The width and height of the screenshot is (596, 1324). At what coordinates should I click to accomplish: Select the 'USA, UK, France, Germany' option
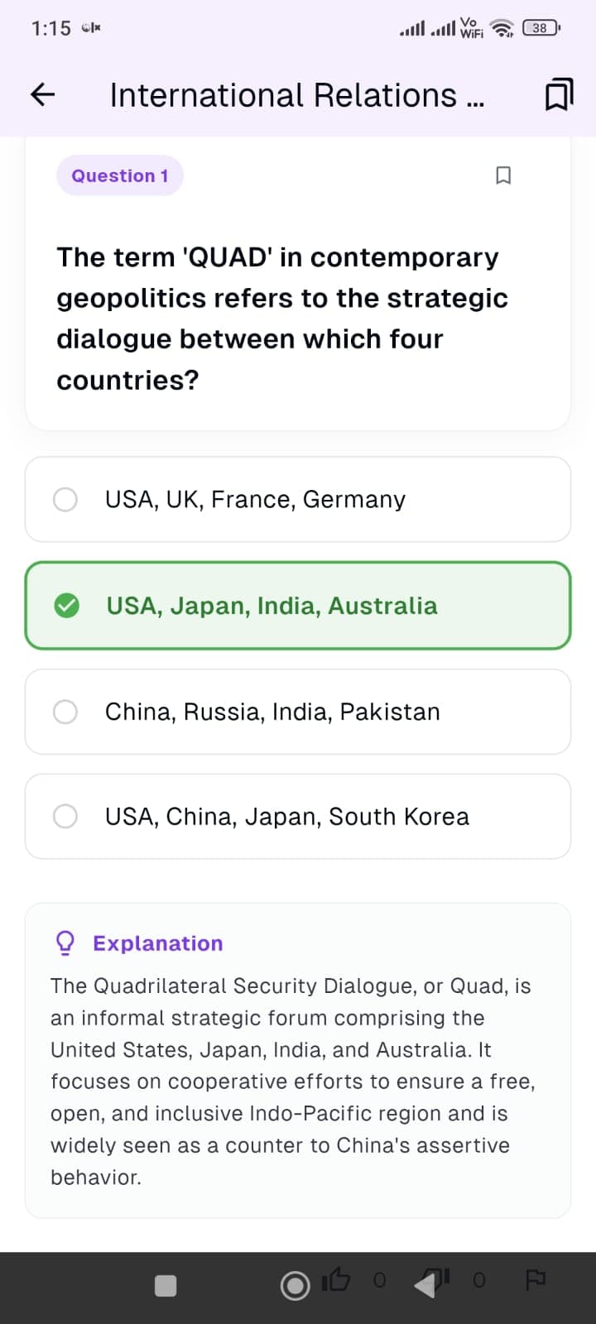tap(298, 499)
